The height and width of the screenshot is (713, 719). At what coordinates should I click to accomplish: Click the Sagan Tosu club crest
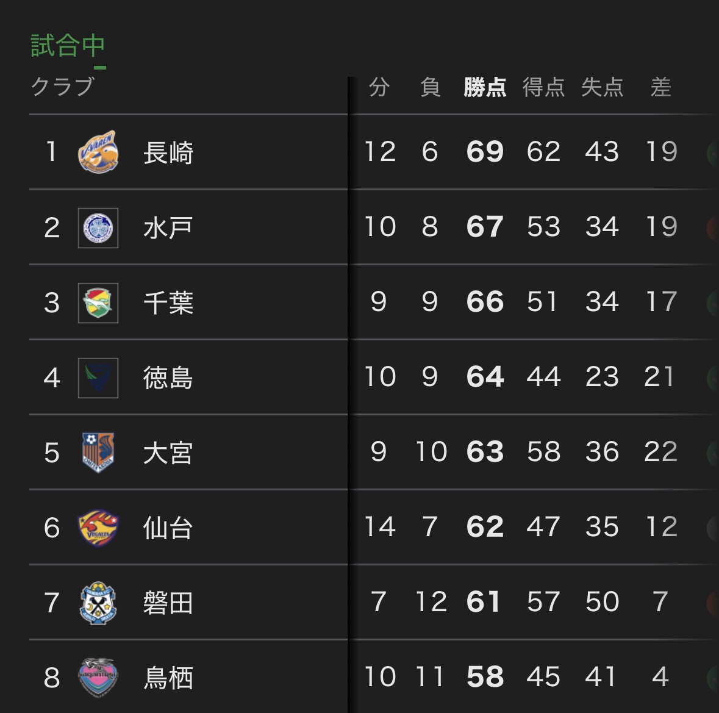point(98,677)
